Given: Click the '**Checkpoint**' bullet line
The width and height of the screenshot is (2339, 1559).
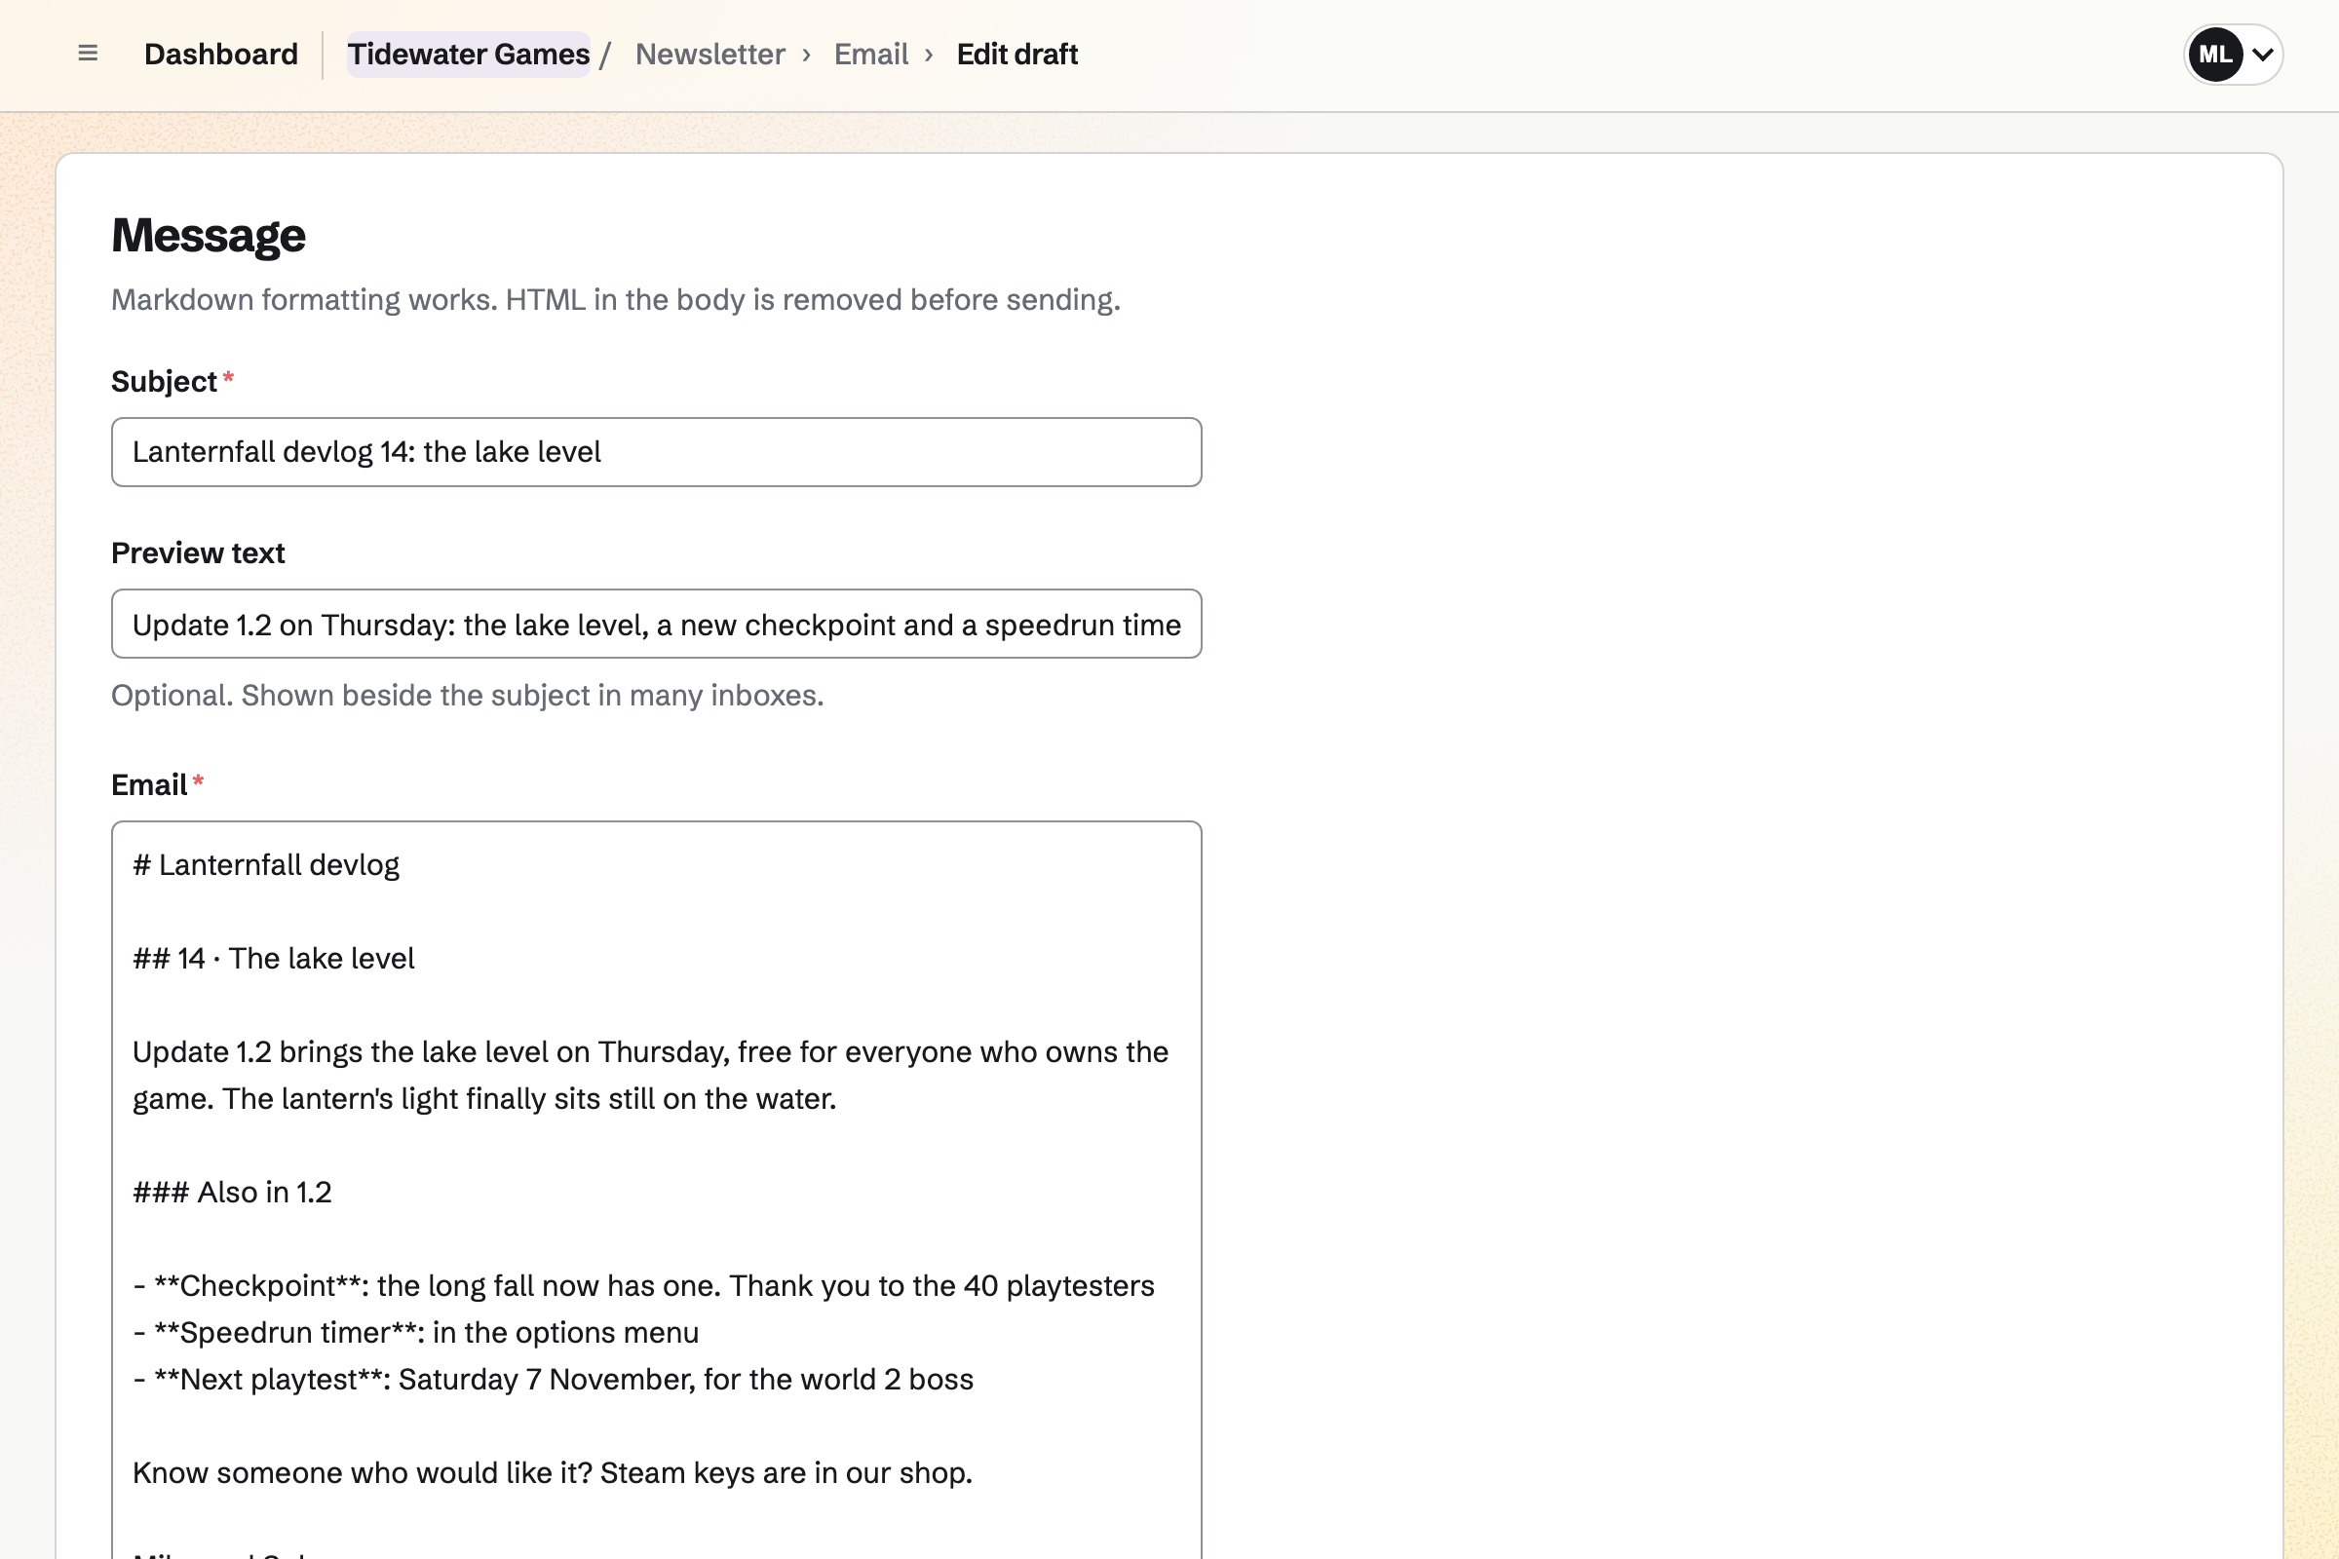Looking at the screenshot, I should point(643,1285).
